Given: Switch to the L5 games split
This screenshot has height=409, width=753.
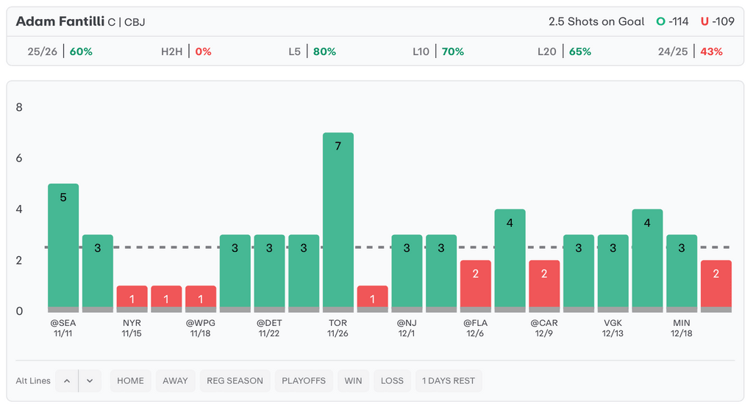Looking at the screenshot, I should pyautogui.click(x=312, y=51).
